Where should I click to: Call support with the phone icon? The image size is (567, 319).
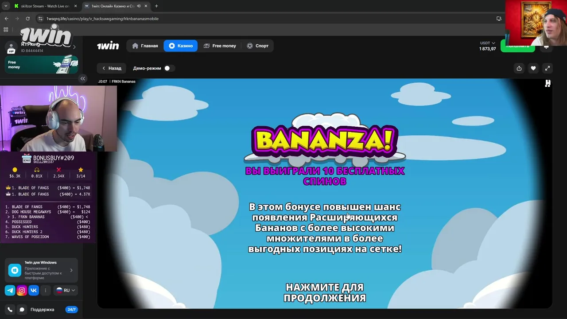10,310
